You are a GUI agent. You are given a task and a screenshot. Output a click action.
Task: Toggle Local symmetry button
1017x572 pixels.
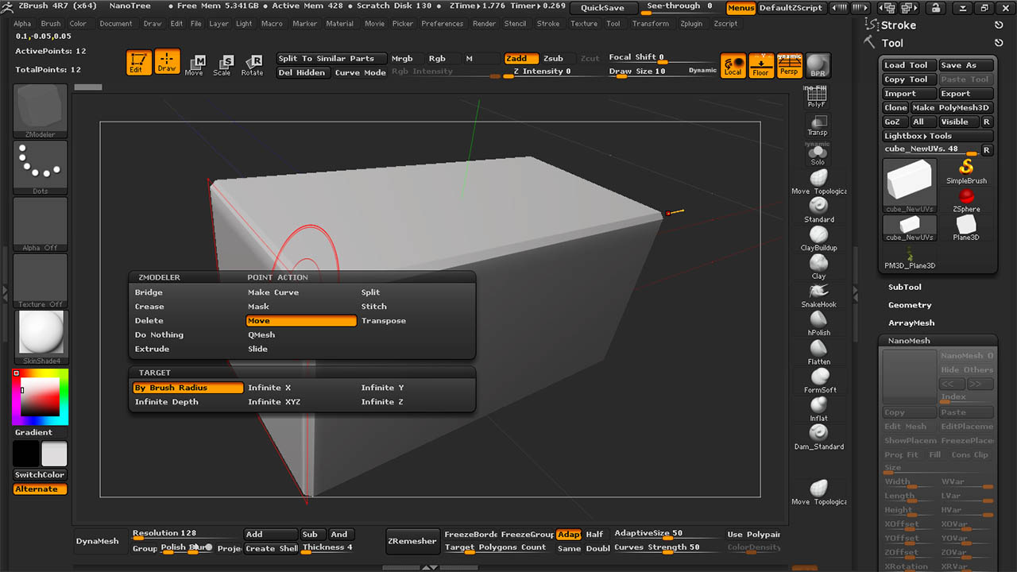(x=733, y=65)
